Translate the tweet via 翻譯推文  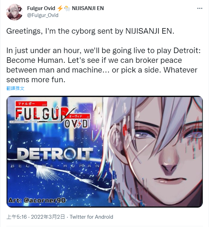click(x=15, y=88)
